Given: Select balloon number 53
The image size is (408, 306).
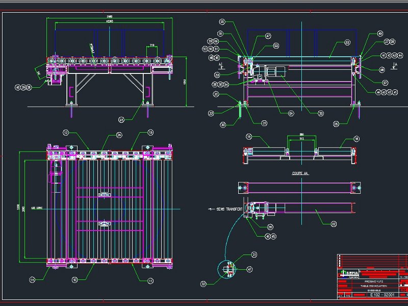Looking at the screenshot, I should tap(276, 46).
